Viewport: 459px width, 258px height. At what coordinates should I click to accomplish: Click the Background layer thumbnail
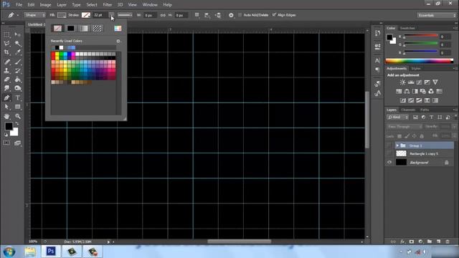tap(401, 163)
